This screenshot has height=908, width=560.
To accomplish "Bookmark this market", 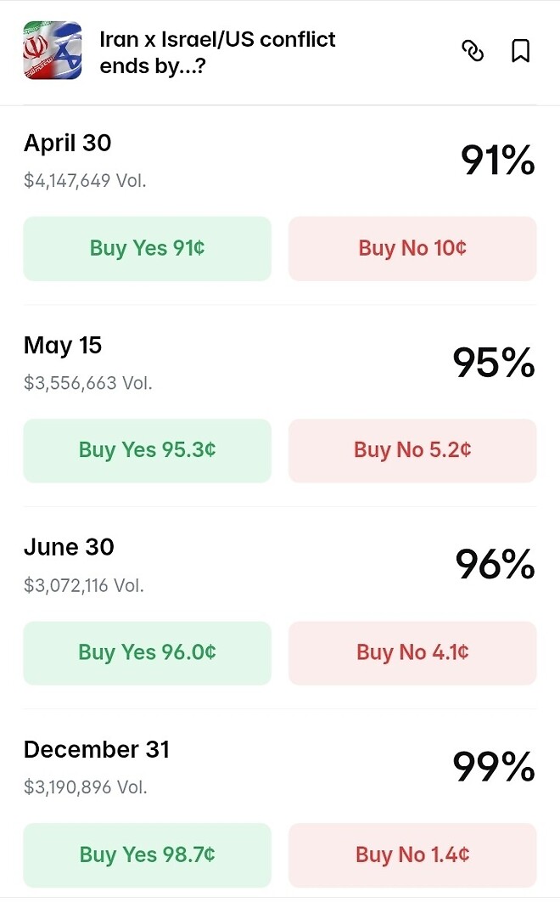I will pyautogui.click(x=521, y=51).
